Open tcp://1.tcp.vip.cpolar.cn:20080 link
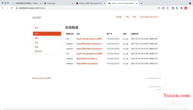193x110 pixels. 89,54
